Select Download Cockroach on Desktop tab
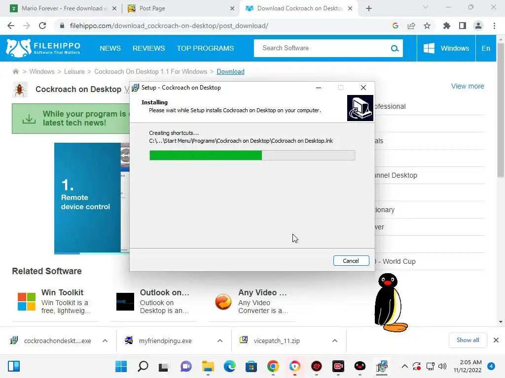 coord(298,8)
